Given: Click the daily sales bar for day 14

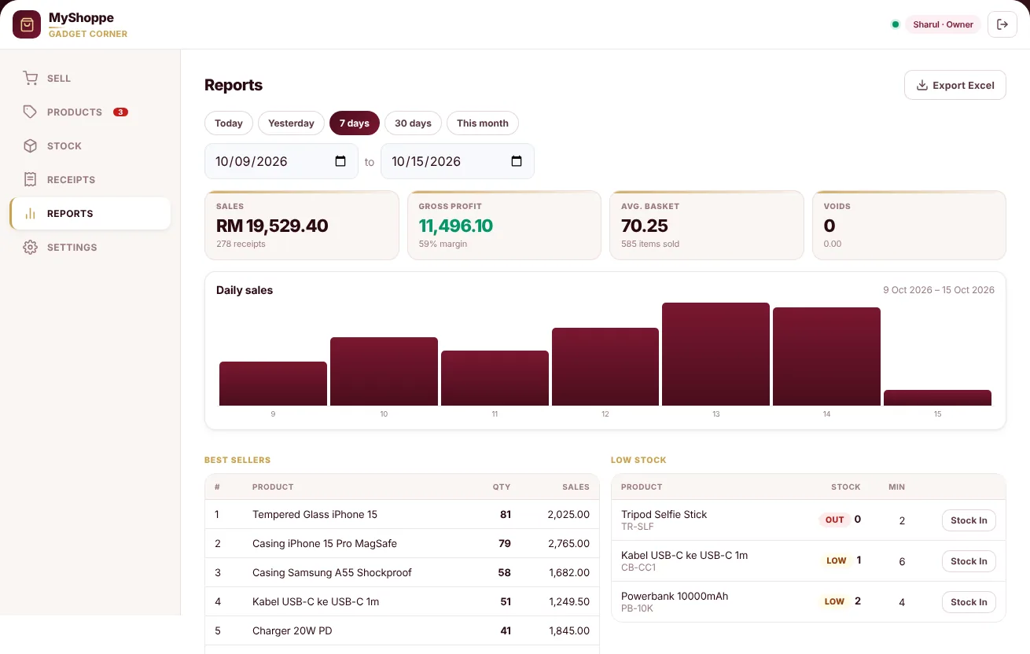Looking at the screenshot, I should [x=826, y=357].
